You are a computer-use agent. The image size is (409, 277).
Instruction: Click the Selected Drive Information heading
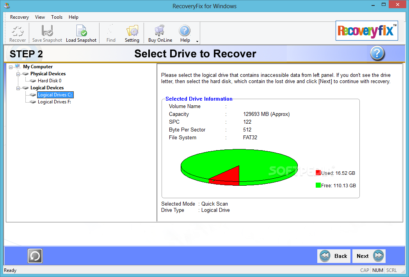[199, 99]
